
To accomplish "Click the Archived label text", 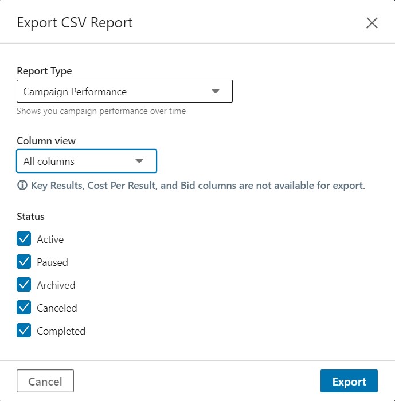I will point(56,285).
